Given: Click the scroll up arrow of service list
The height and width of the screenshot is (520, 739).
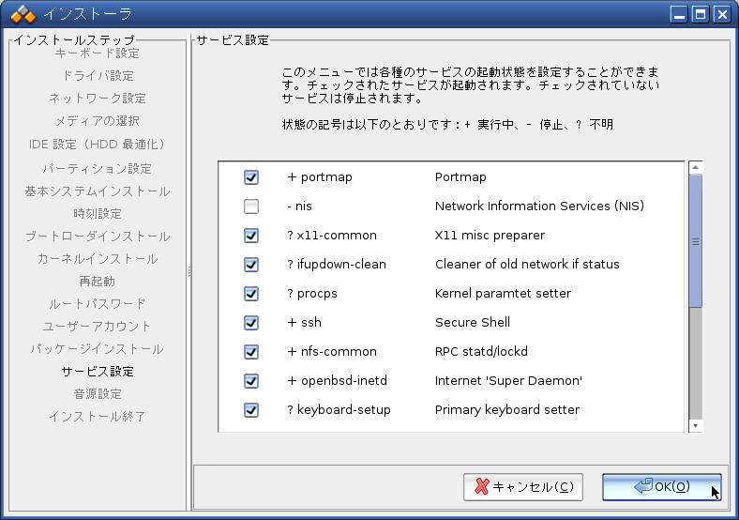Looking at the screenshot, I should [696, 168].
